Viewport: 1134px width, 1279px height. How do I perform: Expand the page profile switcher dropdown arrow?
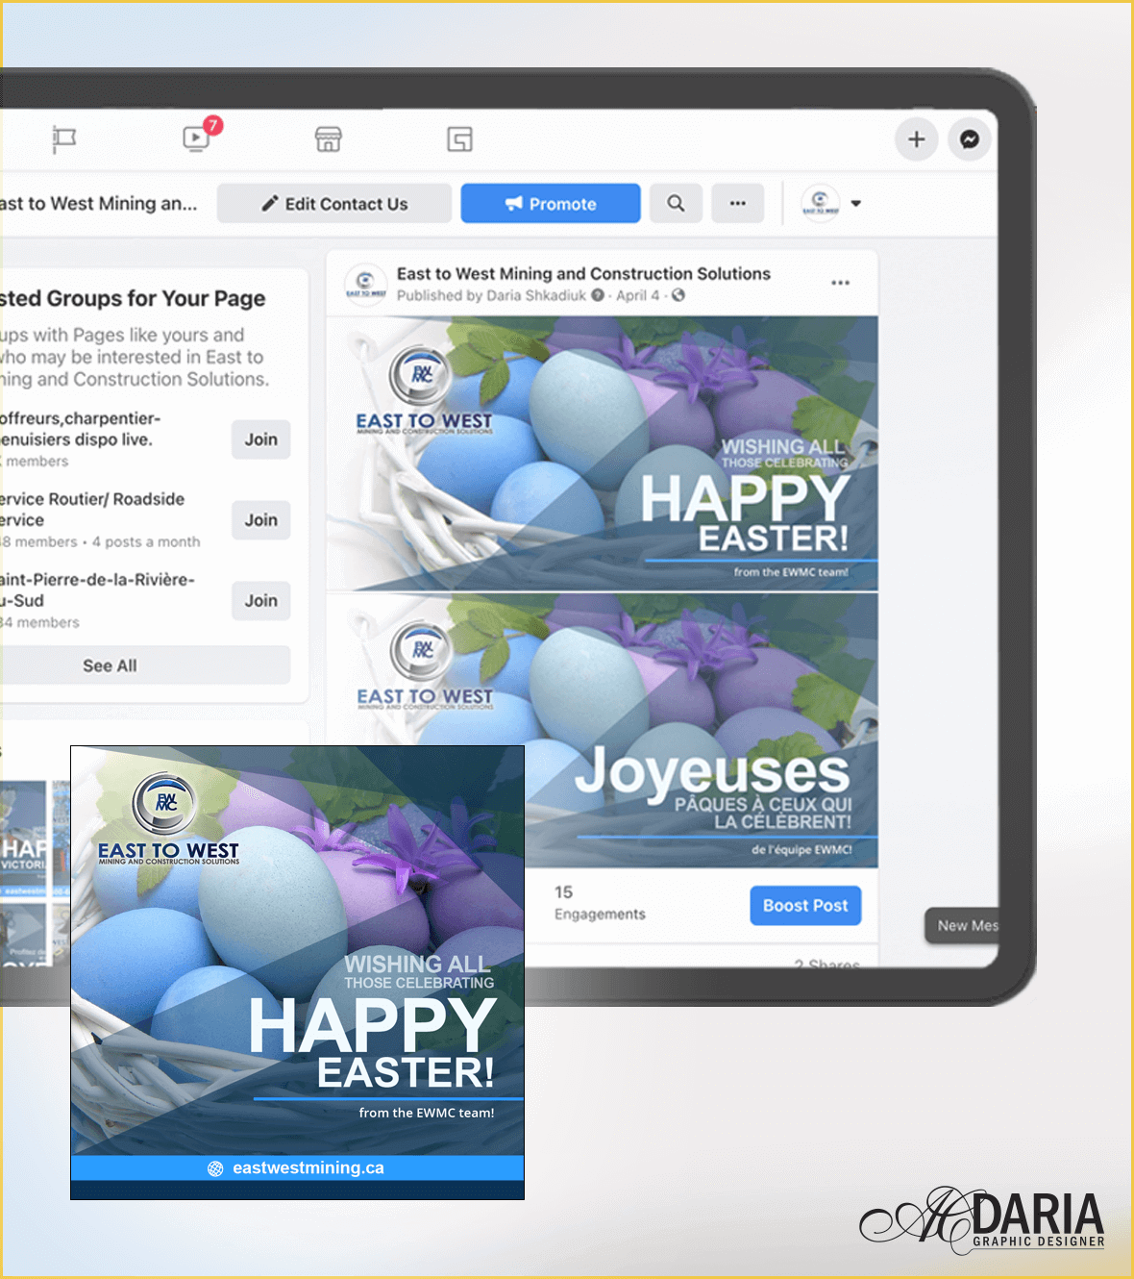[855, 204]
